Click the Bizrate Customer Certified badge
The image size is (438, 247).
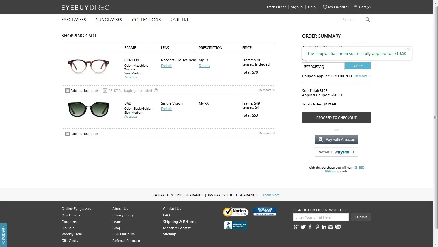pyautogui.click(x=265, y=211)
